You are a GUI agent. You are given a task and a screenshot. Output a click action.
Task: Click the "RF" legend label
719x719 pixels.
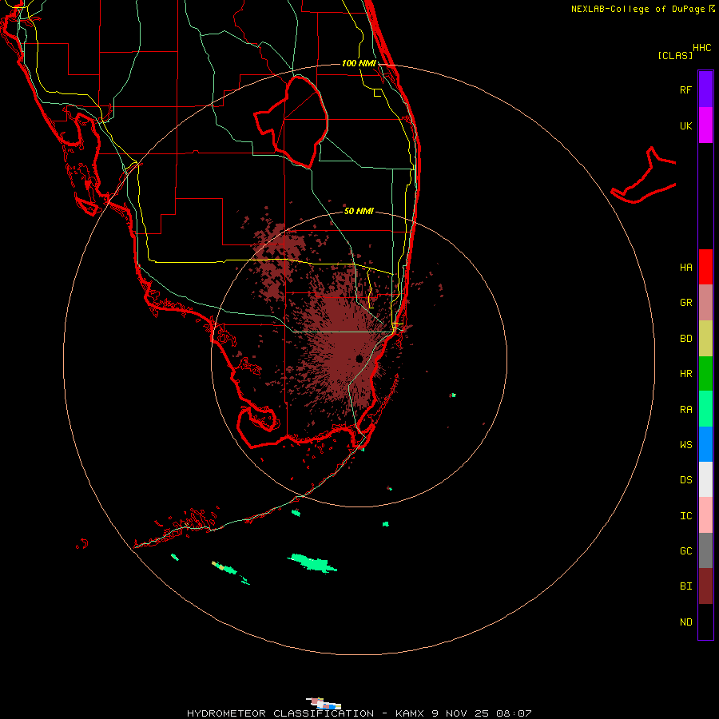click(x=685, y=89)
